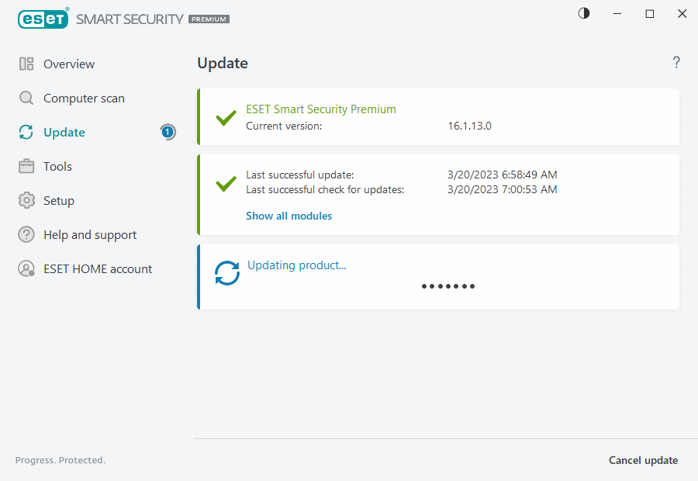
Task: Select the Help and support question icon
Action: click(26, 234)
